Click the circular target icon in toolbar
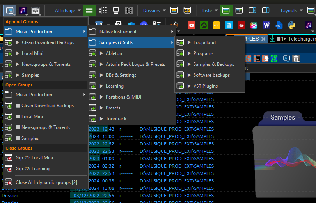Image resolution: width=316 pixels, height=203 pixels. 129,11
